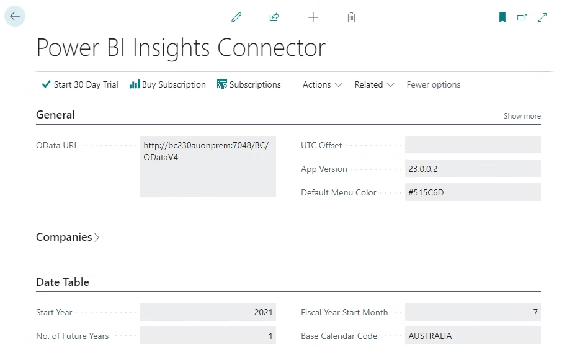Click Buy Subscription action

point(167,85)
